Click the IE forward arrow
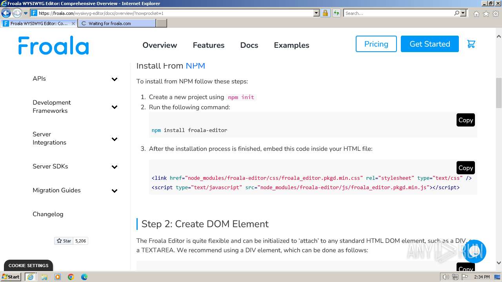The width and height of the screenshot is (502, 282). coord(16,13)
